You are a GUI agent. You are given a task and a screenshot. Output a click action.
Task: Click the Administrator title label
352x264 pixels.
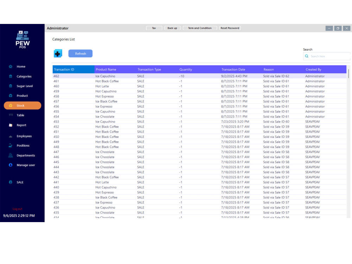coord(58,28)
